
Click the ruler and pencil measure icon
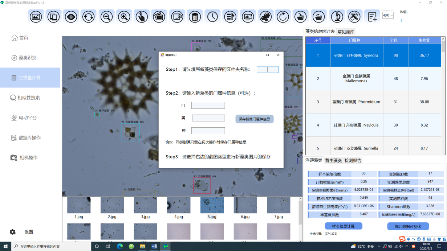[354, 17]
